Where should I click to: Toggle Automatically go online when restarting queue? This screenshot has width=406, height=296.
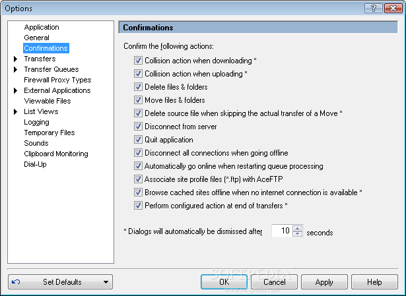pos(138,166)
